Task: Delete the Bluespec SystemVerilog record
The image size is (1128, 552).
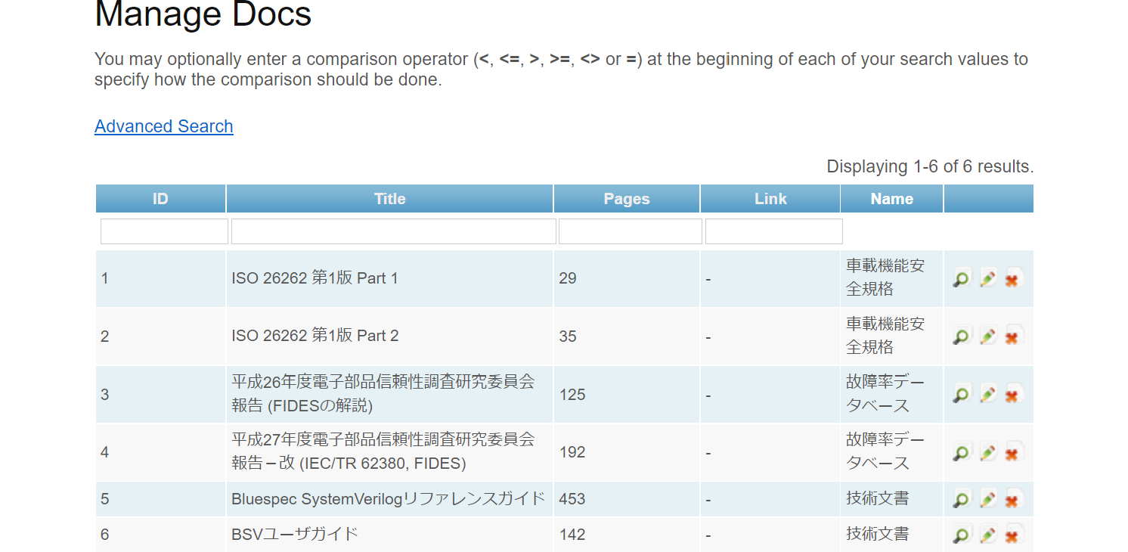Action: [x=1012, y=500]
